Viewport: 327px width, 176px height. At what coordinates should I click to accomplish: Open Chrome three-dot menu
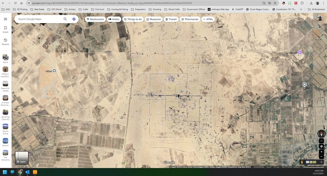323,3
